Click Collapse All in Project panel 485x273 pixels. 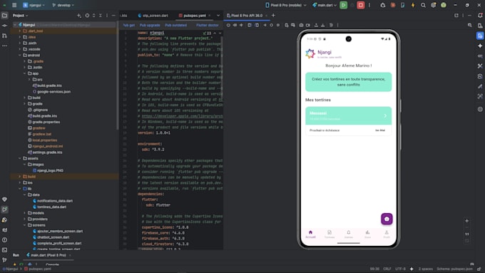click(x=101, y=16)
